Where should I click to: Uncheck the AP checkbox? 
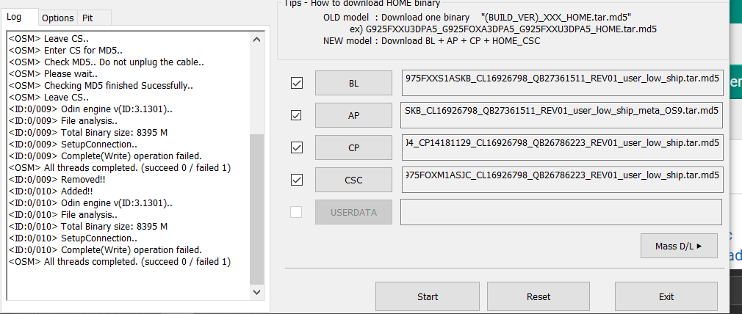click(x=297, y=115)
